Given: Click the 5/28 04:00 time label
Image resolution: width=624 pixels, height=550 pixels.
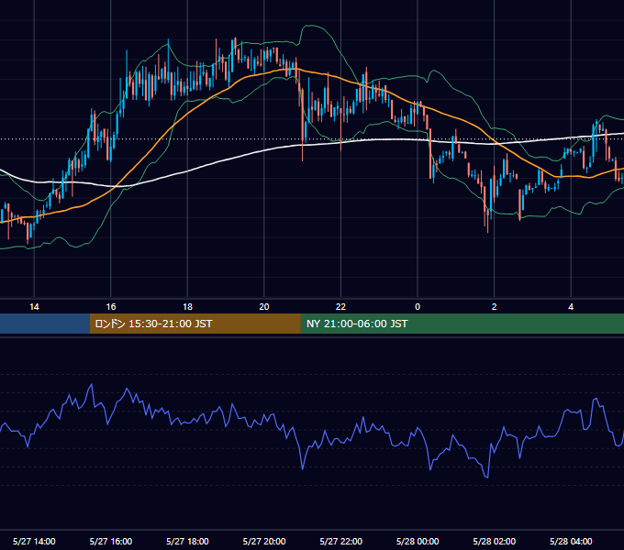Looking at the screenshot, I should 571,541.
